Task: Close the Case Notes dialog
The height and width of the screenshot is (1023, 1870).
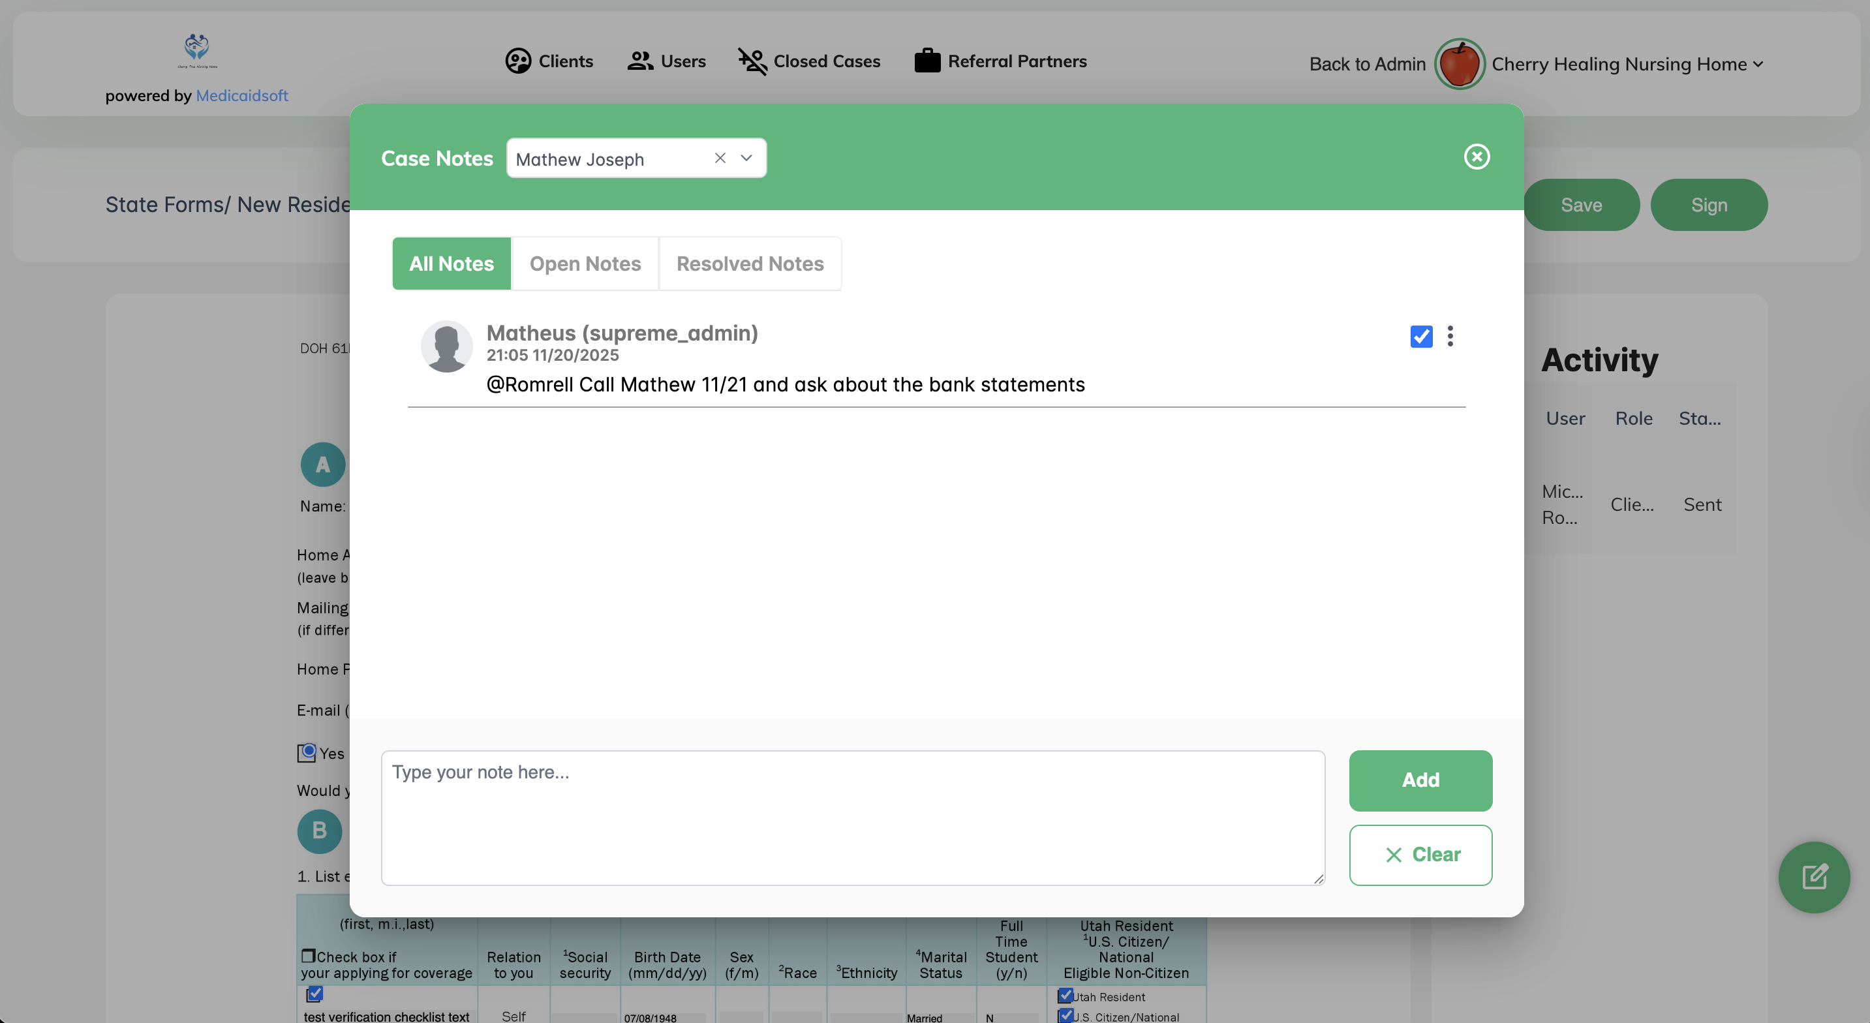Action: (x=1476, y=157)
